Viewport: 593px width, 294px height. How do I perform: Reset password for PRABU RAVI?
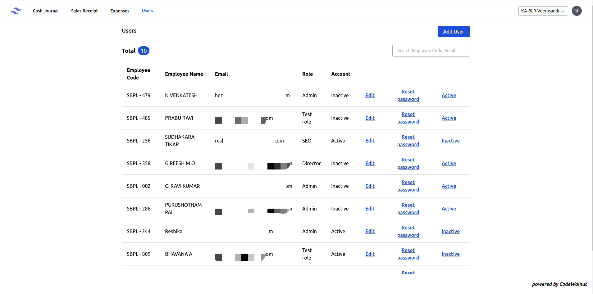[x=408, y=118]
